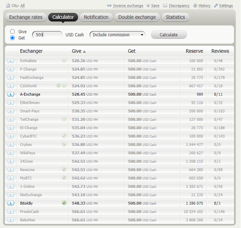Open the Double exchange tab
This screenshot has width=241, height=228.
pos(137,17)
